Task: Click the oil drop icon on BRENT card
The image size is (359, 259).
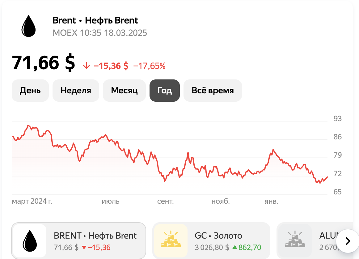Action: (30, 240)
